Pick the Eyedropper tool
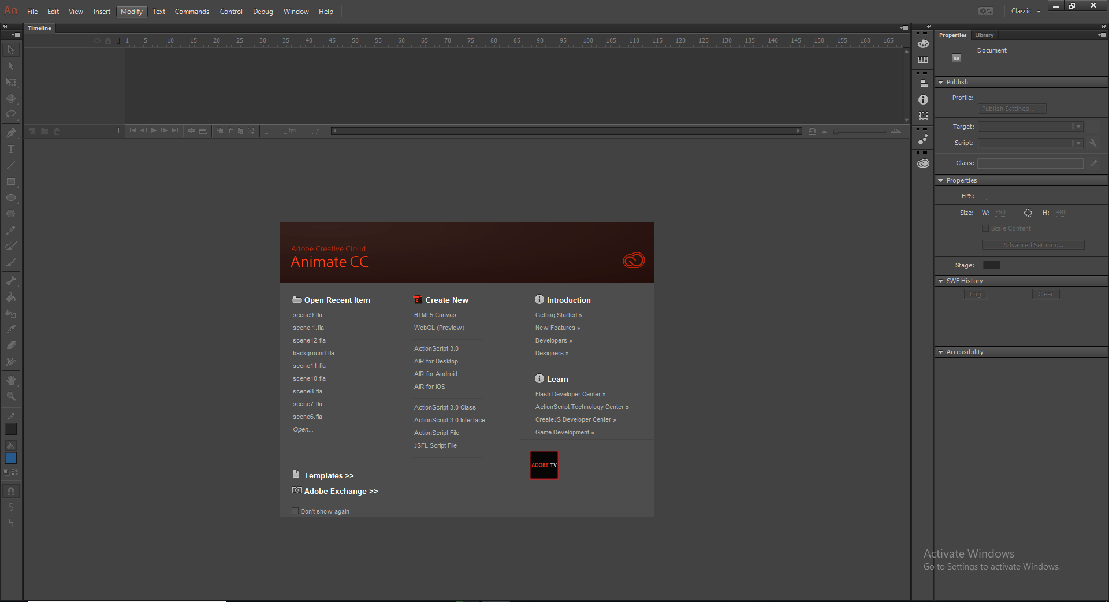Image resolution: width=1109 pixels, height=602 pixels. (11, 329)
